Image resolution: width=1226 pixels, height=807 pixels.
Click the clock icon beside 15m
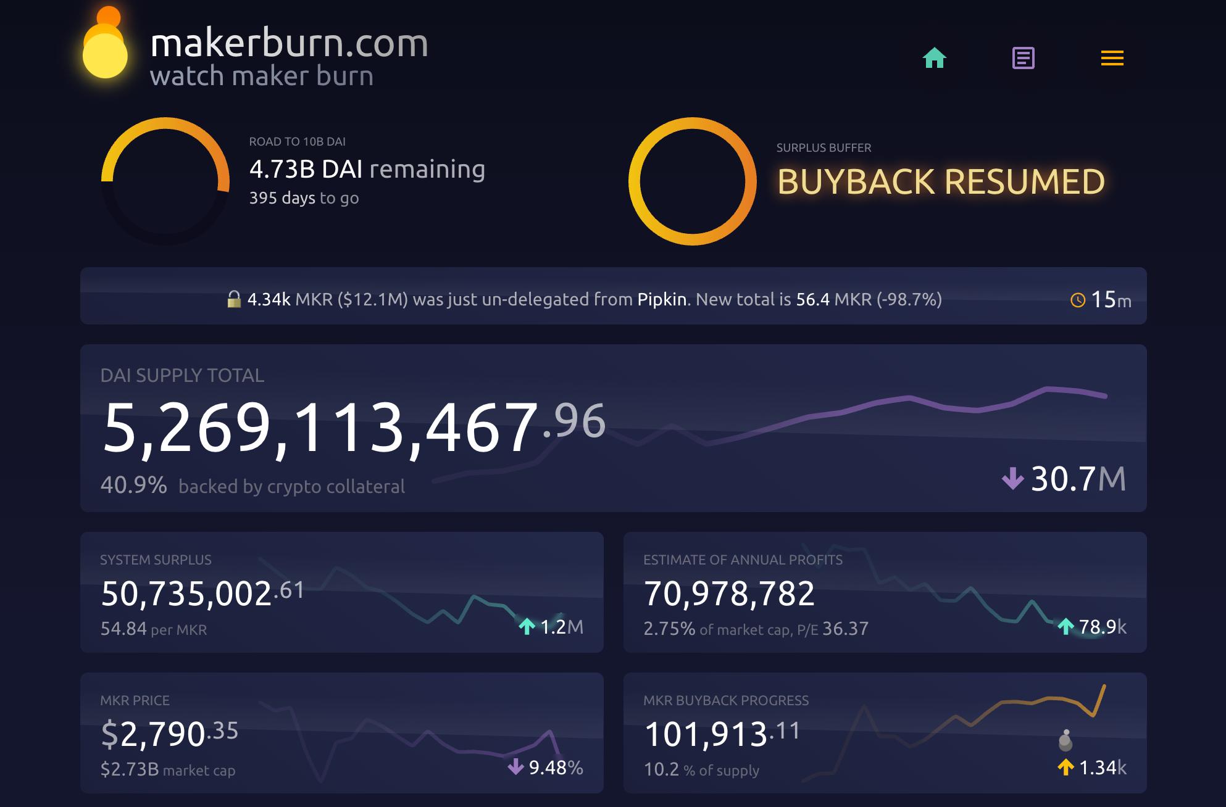(x=1077, y=300)
